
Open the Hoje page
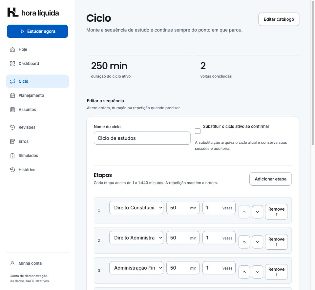[37, 49]
